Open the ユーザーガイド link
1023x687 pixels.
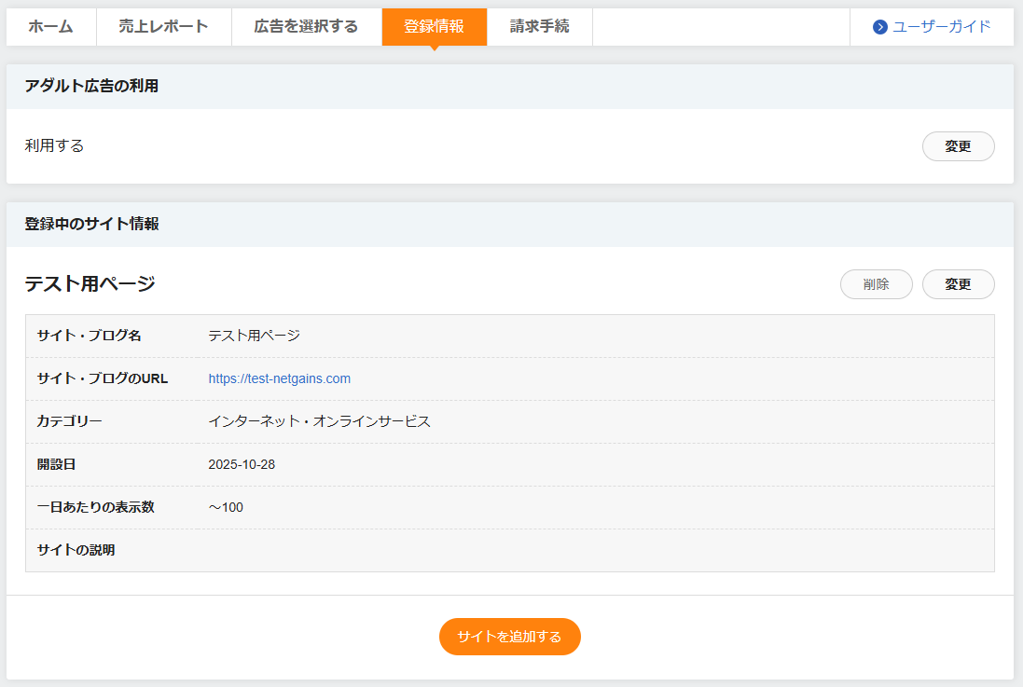tap(941, 27)
